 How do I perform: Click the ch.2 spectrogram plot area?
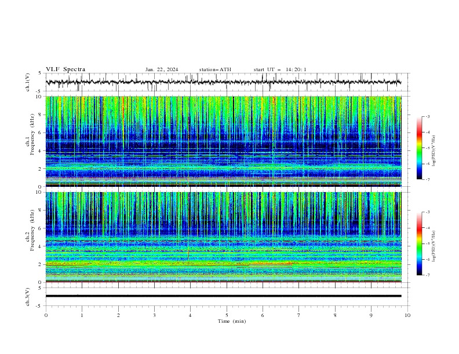tap(224, 237)
